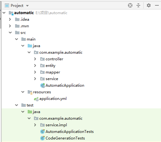Image resolution: width=161 pixels, height=142 pixels.
Task: Select the AutomaticApplication class icon
Action: coord(42,85)
